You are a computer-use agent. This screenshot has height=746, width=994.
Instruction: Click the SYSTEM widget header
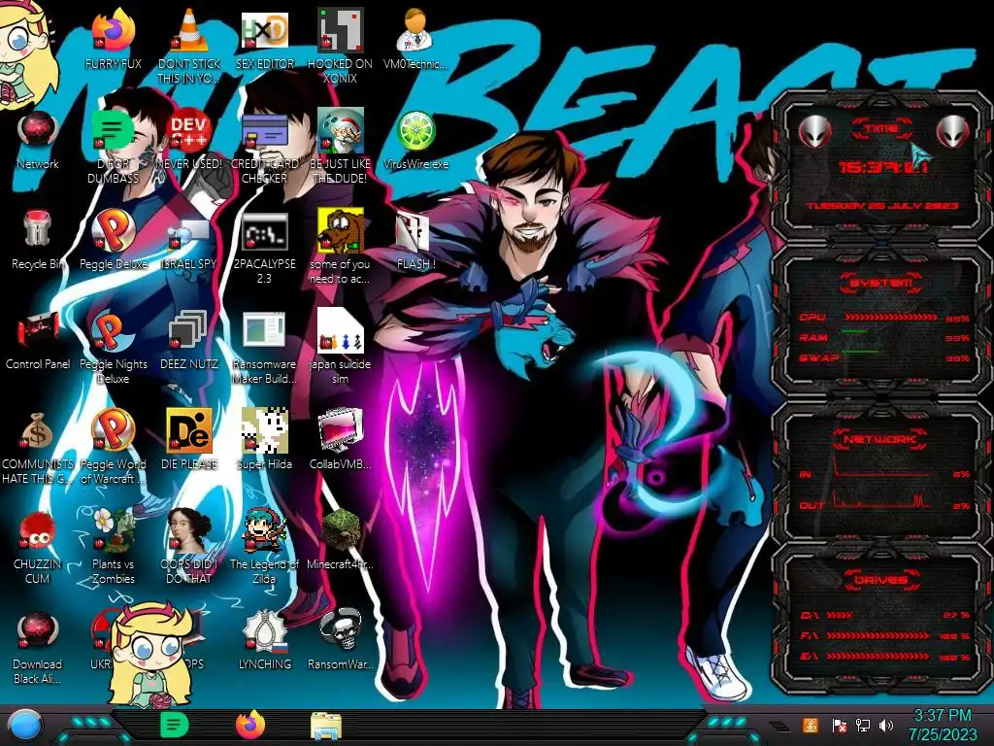point(881,283)
